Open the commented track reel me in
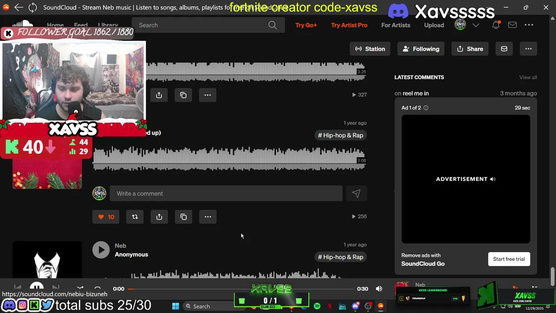 (416, 93)
